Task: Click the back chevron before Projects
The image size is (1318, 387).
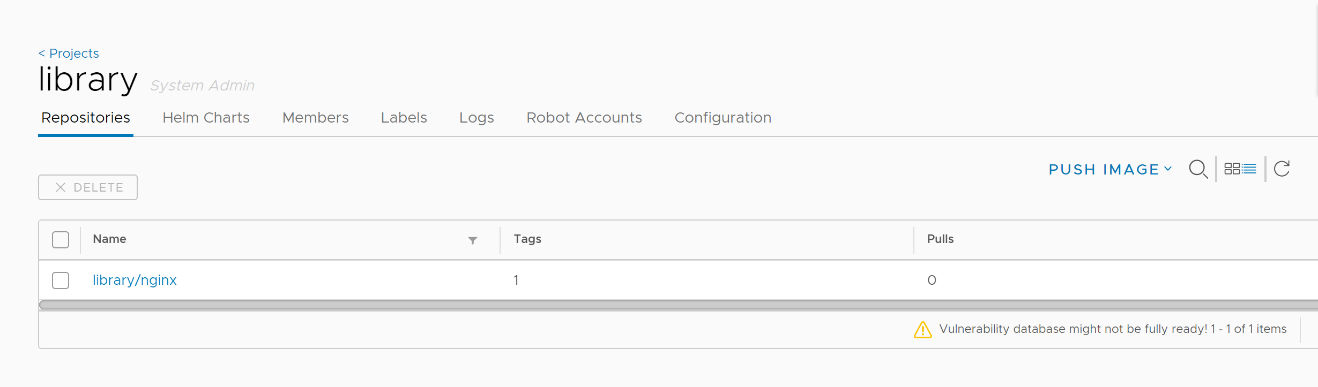Action: (42, 53)
